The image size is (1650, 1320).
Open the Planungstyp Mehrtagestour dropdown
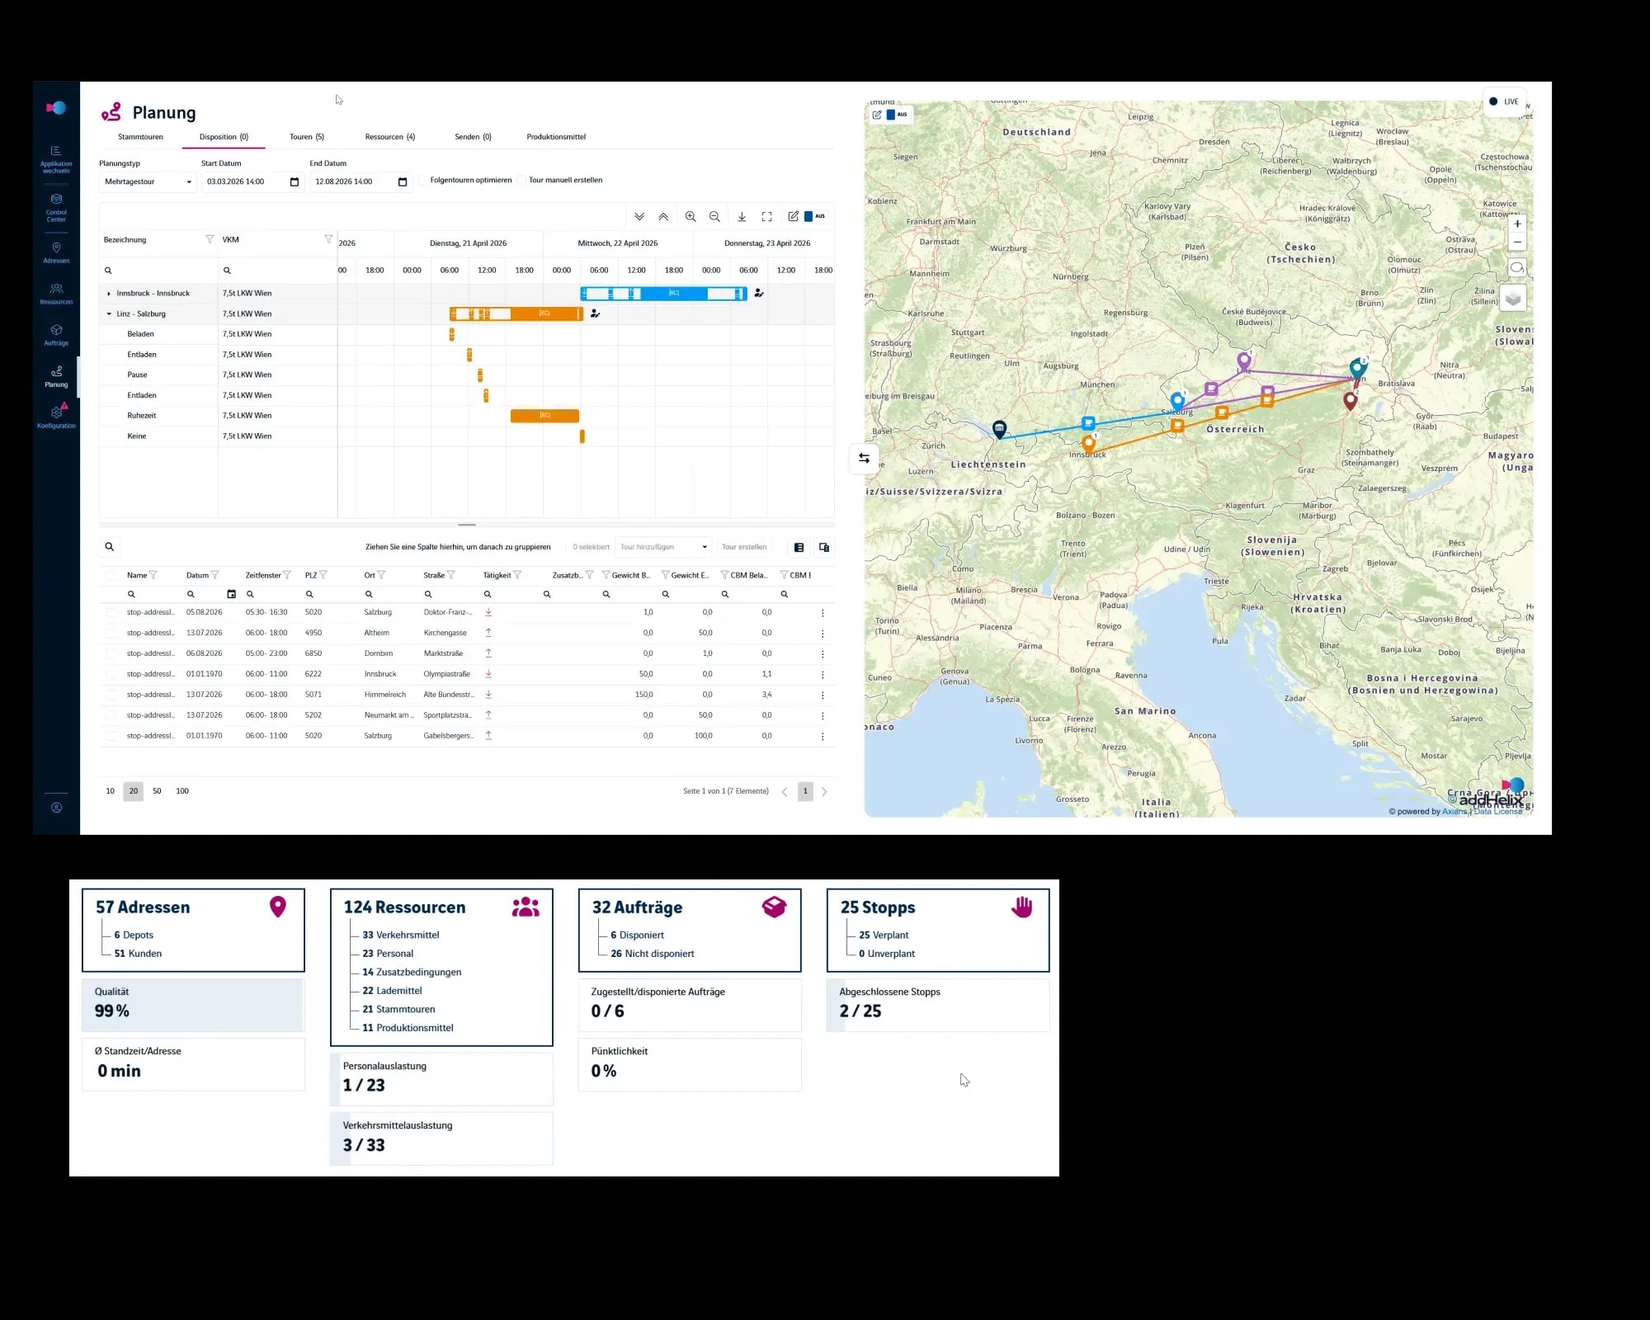(148, 181)
